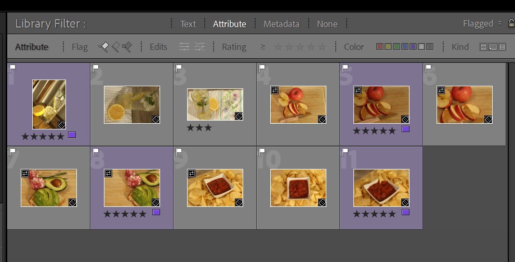Filter photos that have edits

point(184,47)
